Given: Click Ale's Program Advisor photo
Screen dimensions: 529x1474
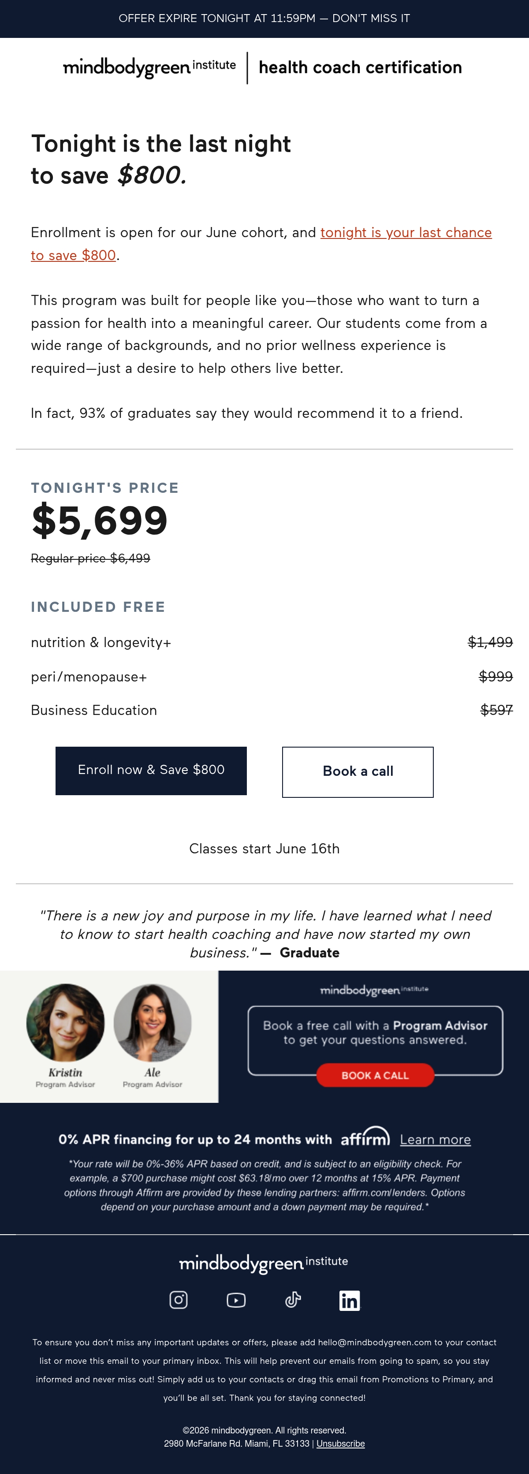Looking at the screenshot, I should point(152,1023).
